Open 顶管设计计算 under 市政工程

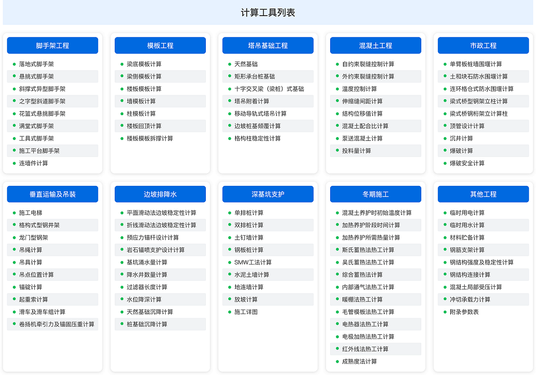(467, 126)
